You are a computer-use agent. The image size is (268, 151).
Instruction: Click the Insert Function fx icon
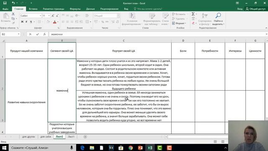point(44,34)
